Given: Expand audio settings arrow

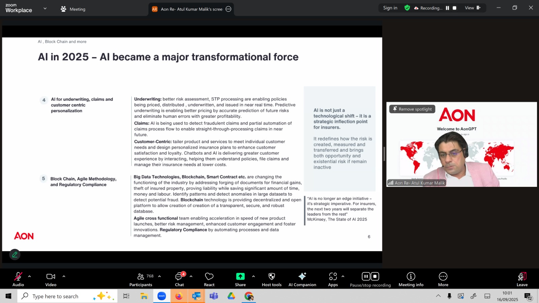Looking at the screenshot, I should click(30, 276).
